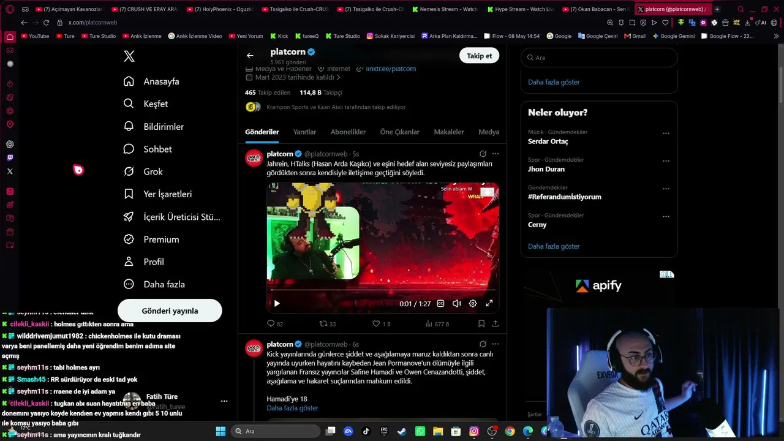Add page to favorites with heart icon
The image size is (784, 441).
pos(665,23)
